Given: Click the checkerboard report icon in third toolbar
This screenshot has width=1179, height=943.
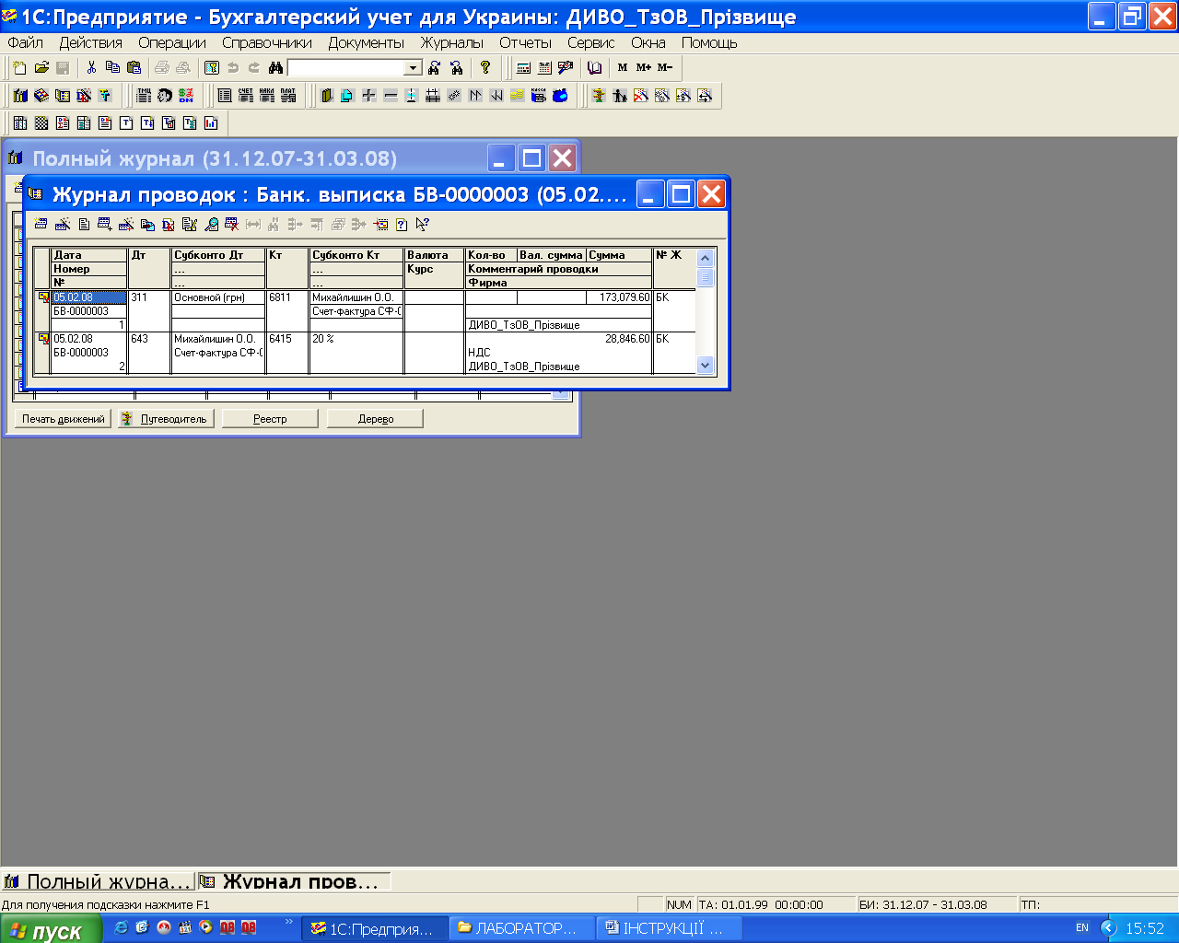Looking at the screenshot, I should (41, 123).
